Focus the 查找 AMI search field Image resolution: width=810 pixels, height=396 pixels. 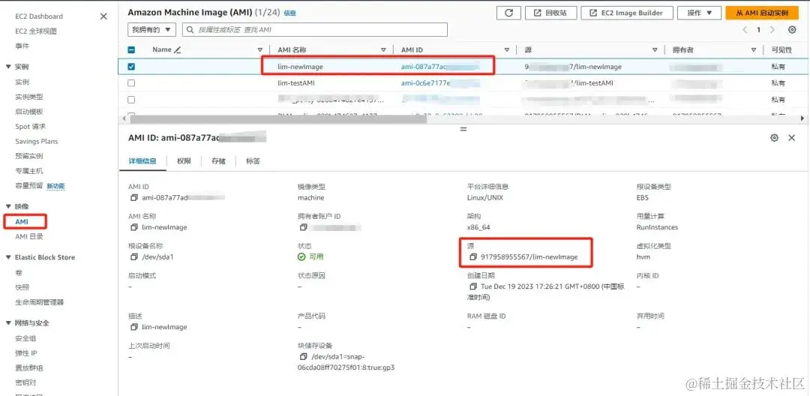tap(315, 30)
